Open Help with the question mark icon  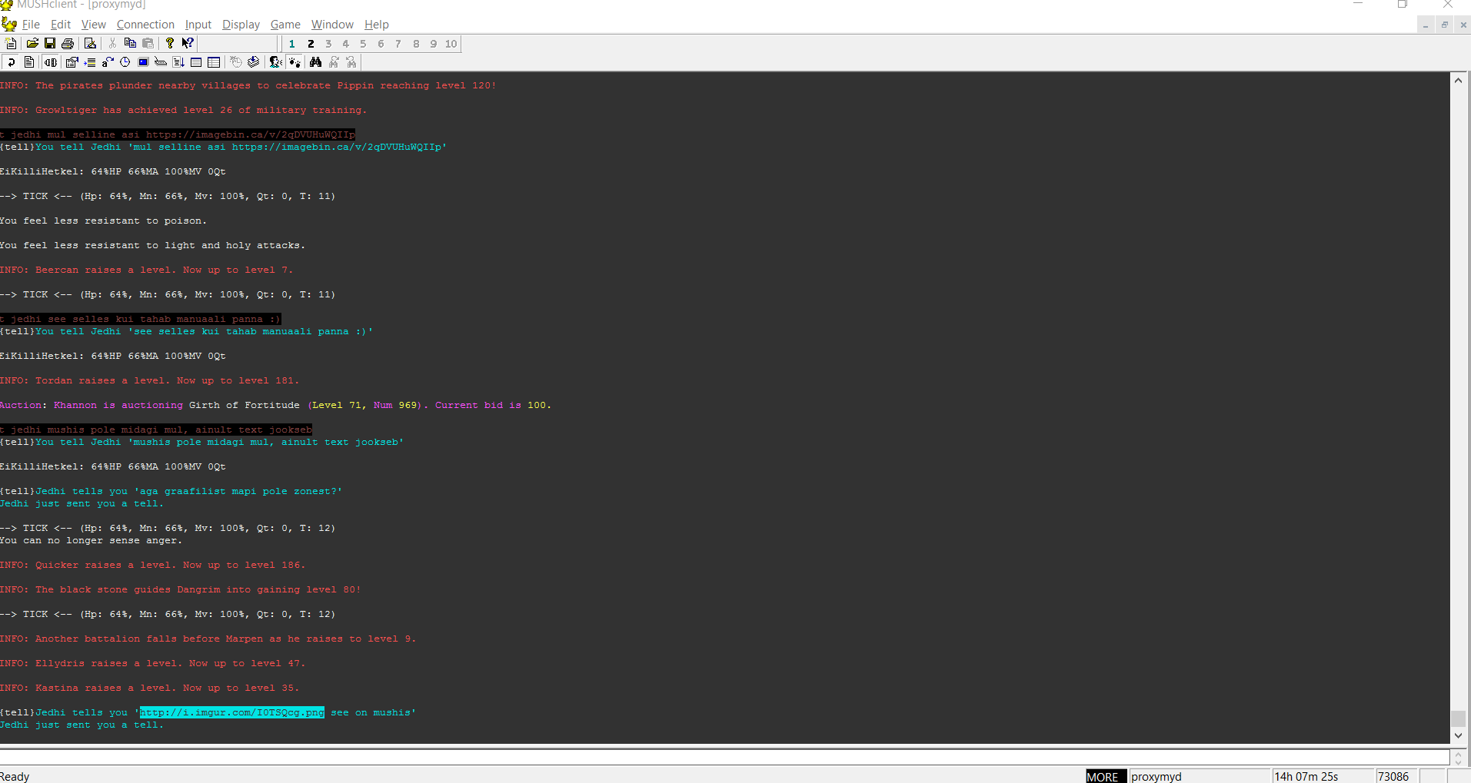pyautogui.click(x=170, y=44)
